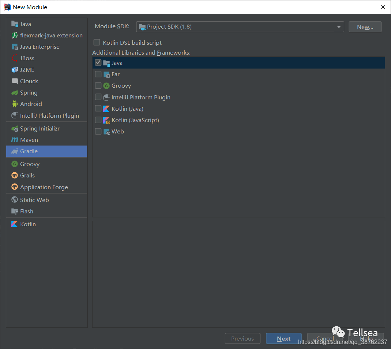Choose the Spring Initializr icon
The image size is (391, 349).
[x=15, y=129]
